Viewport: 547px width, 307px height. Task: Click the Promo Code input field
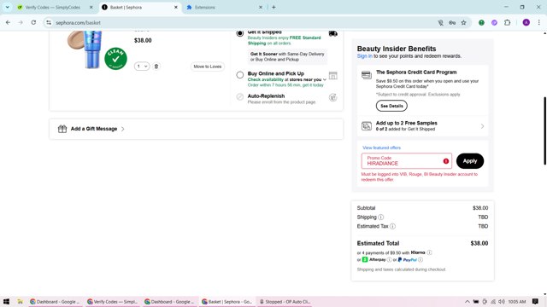point(407,161)
